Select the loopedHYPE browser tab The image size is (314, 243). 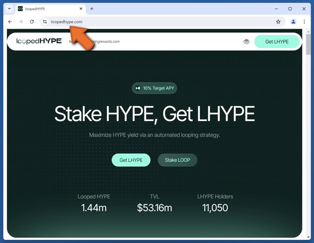(50, 9)
